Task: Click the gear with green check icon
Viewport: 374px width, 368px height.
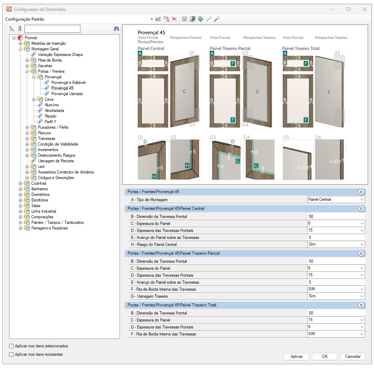Action: click(x=200, y=19)
